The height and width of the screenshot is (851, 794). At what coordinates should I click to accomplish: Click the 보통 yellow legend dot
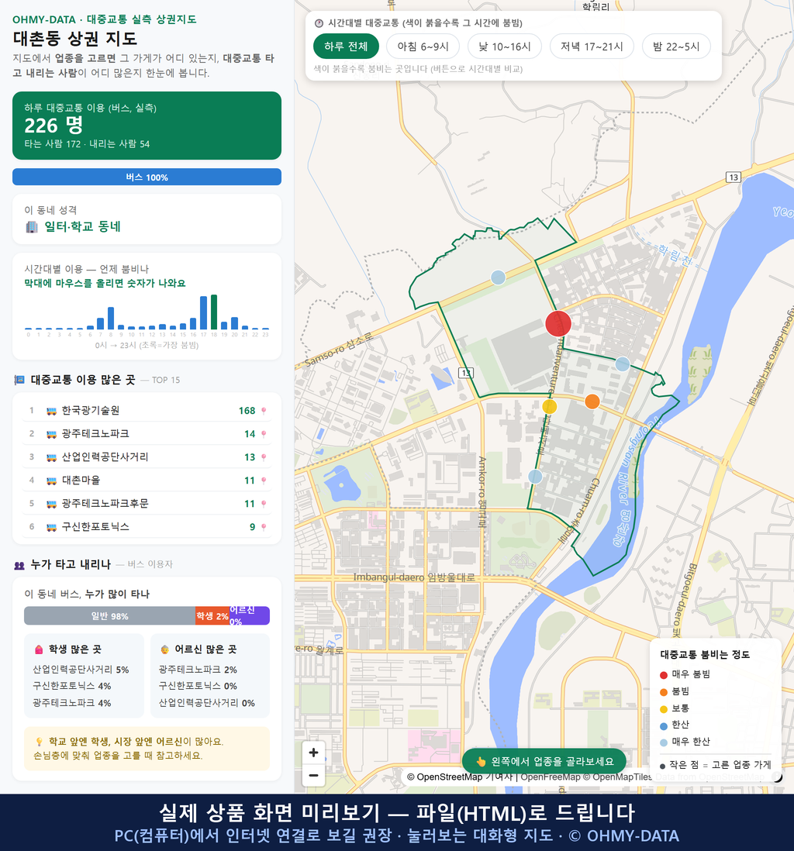pos(663,709)
